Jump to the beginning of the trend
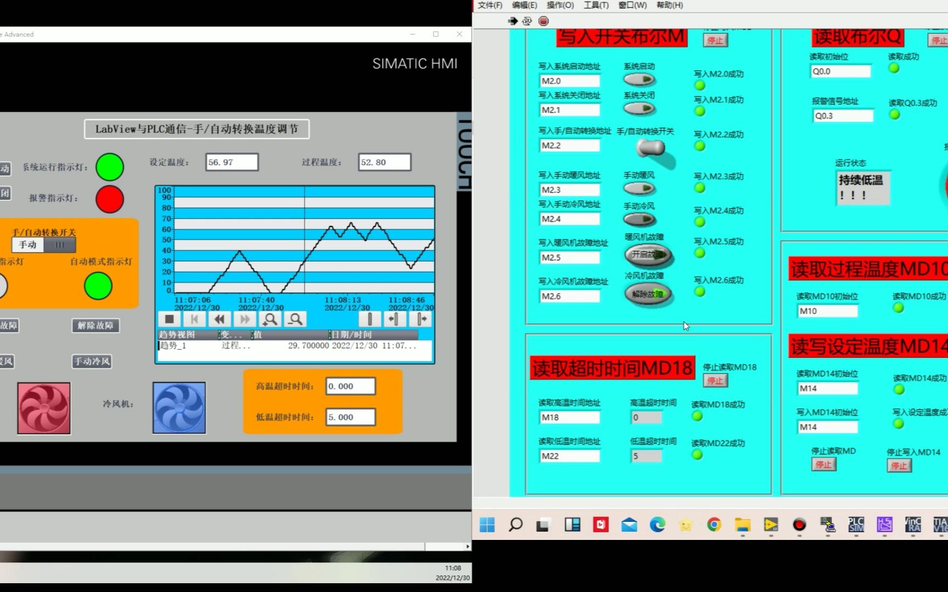The image size is (948, 592). (x=195, y=319)
